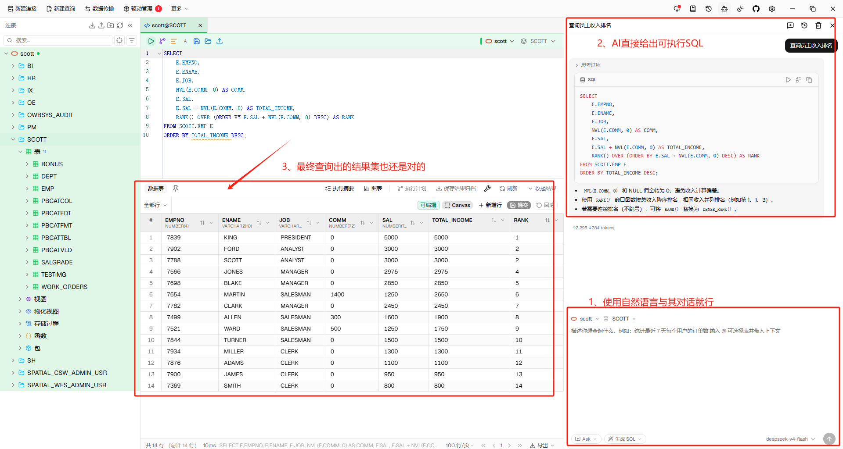Sort by the COMM column

click(x=363, y=223)
